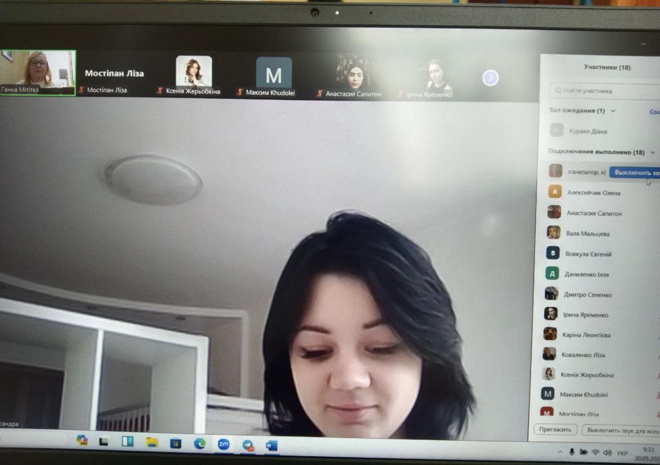Switch the УКР keyboard language indicator
660x465 pixels.
(622, 453)
